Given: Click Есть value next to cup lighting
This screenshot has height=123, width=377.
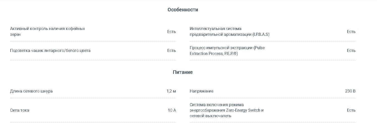Looking at the screenshot, I should (172, 51).
